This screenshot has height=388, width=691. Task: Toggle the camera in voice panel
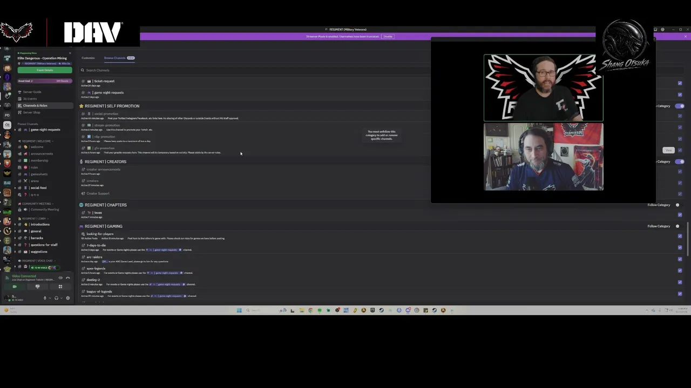[15, 287]
